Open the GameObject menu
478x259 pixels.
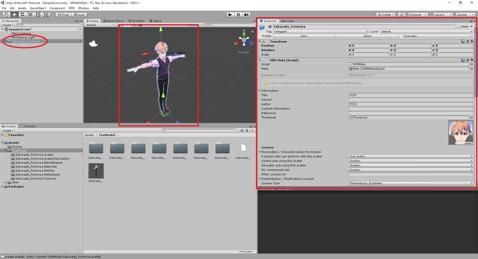click(x=38, y=8)
